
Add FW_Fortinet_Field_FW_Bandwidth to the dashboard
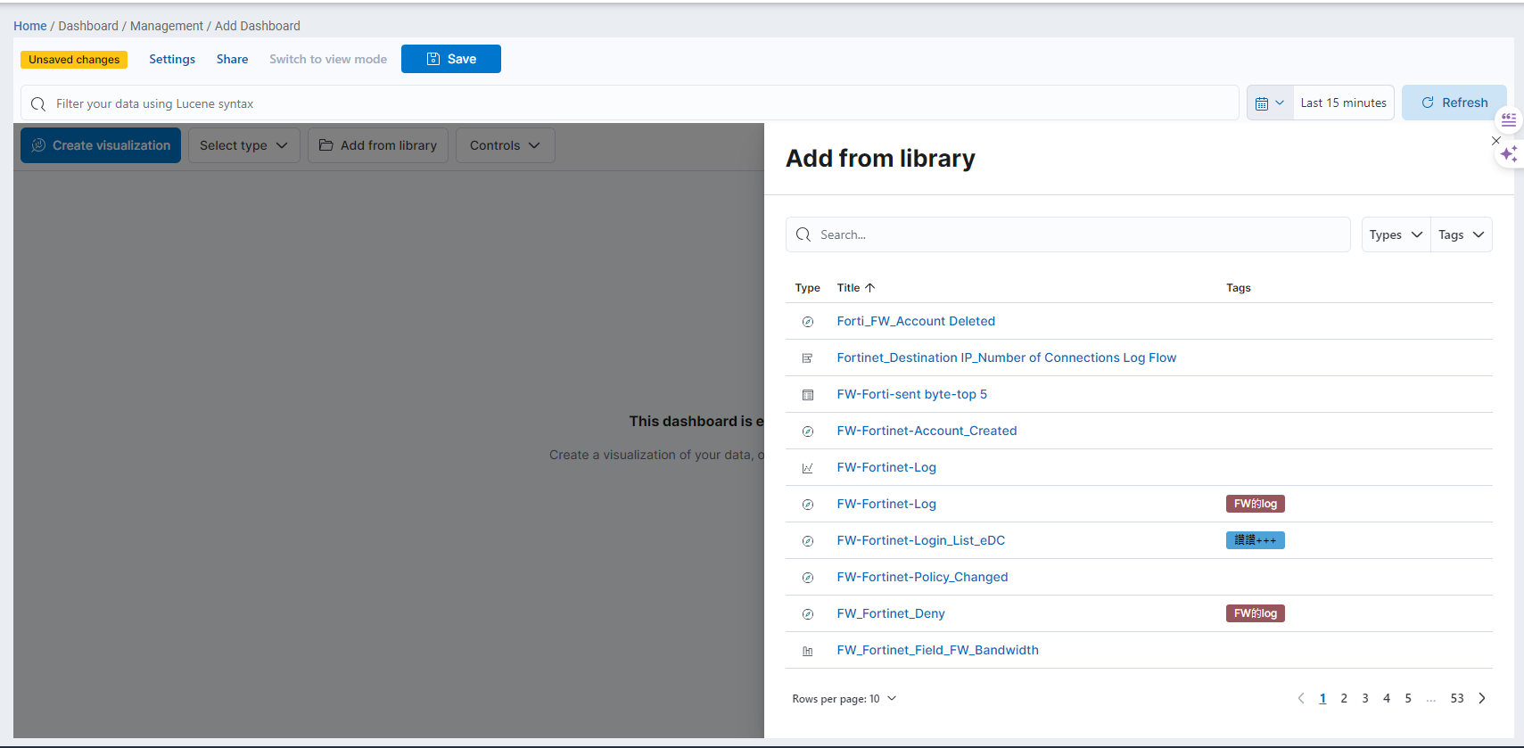tap(937, 650)
